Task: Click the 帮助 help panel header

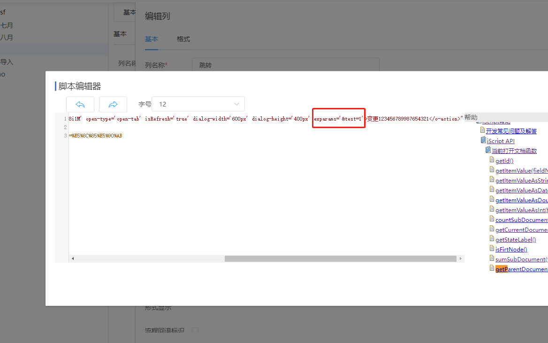Action: tap(471, 117)
